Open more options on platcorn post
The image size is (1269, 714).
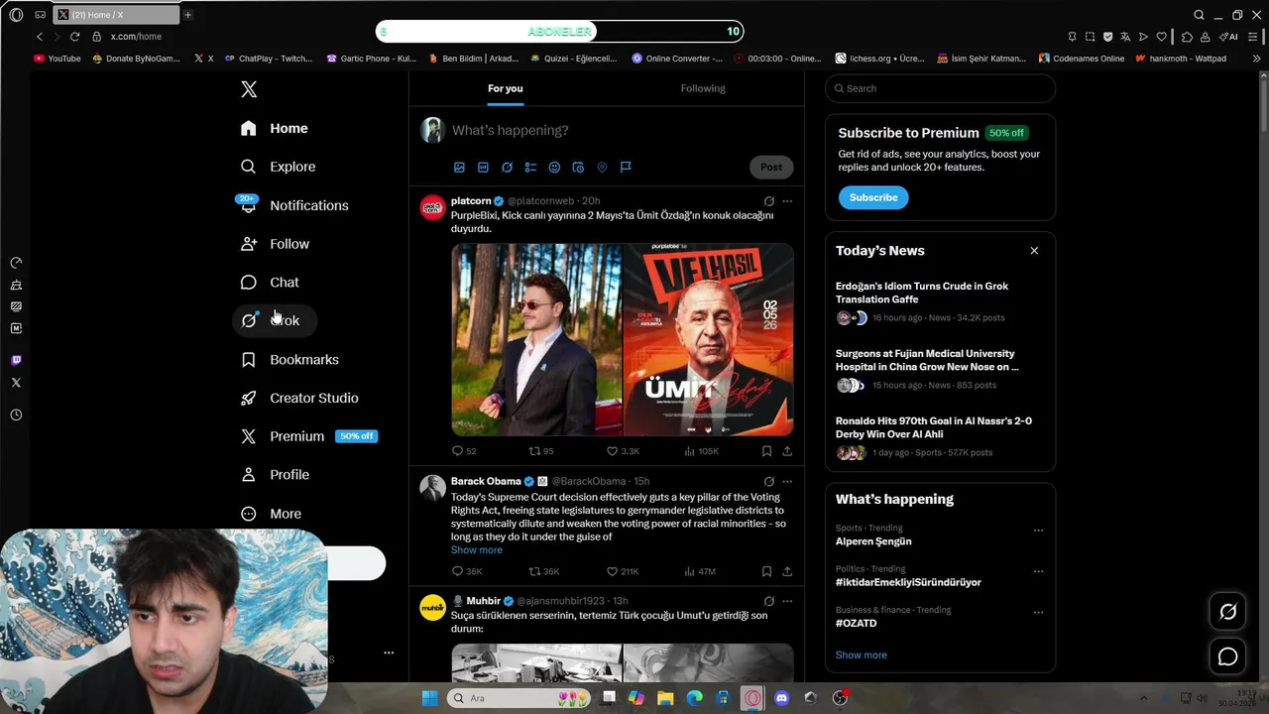click(x=787, y=201)
